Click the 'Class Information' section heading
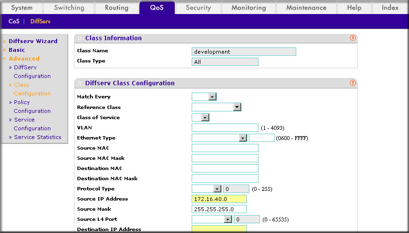409x233 pixels. point(113,38)
